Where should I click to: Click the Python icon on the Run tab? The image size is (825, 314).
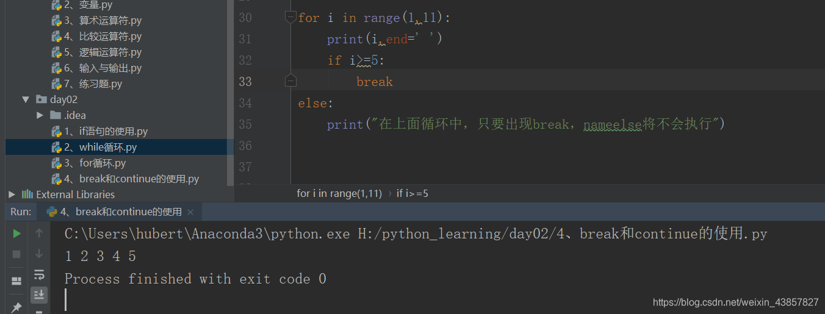(x=52, y=212)
